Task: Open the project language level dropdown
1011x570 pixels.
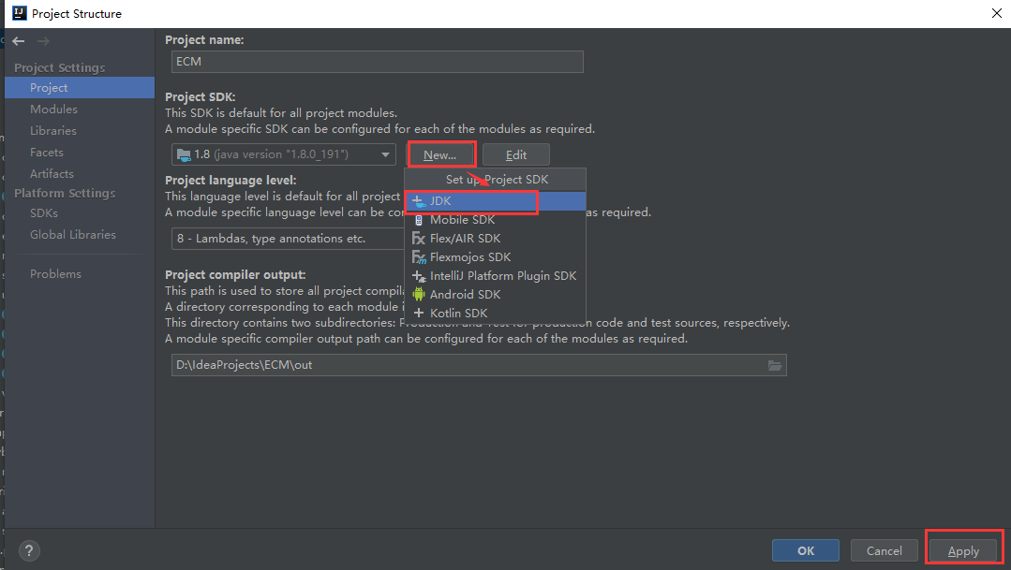Action: [x=288, y=239]
